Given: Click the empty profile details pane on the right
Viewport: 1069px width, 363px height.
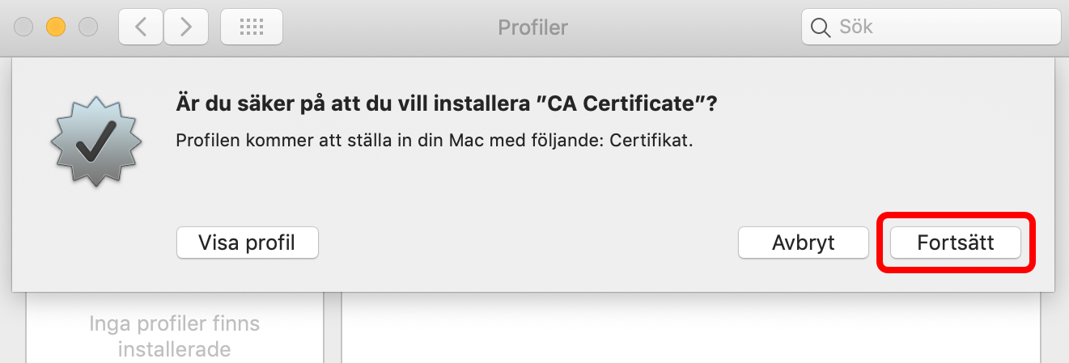Looking at the screenshot, I should click(690, 327).
